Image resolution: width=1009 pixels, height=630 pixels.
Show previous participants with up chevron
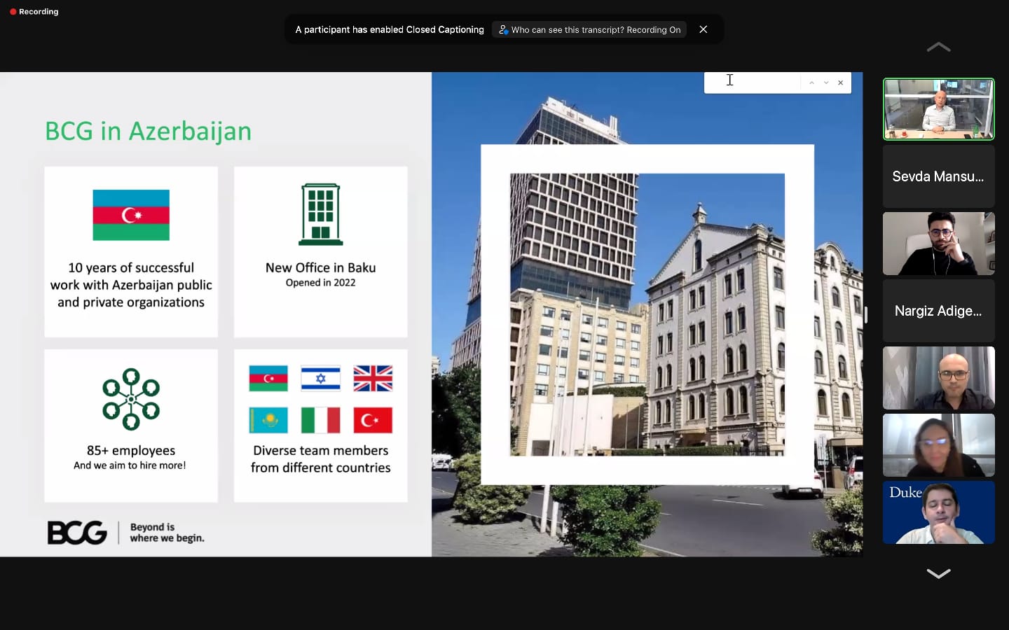click(938, 48)
